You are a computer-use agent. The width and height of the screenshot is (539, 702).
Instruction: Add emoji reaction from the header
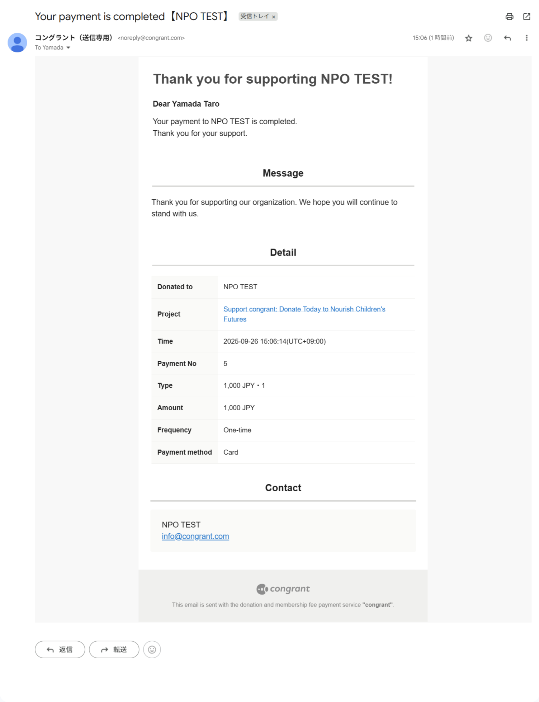point(488,38)
